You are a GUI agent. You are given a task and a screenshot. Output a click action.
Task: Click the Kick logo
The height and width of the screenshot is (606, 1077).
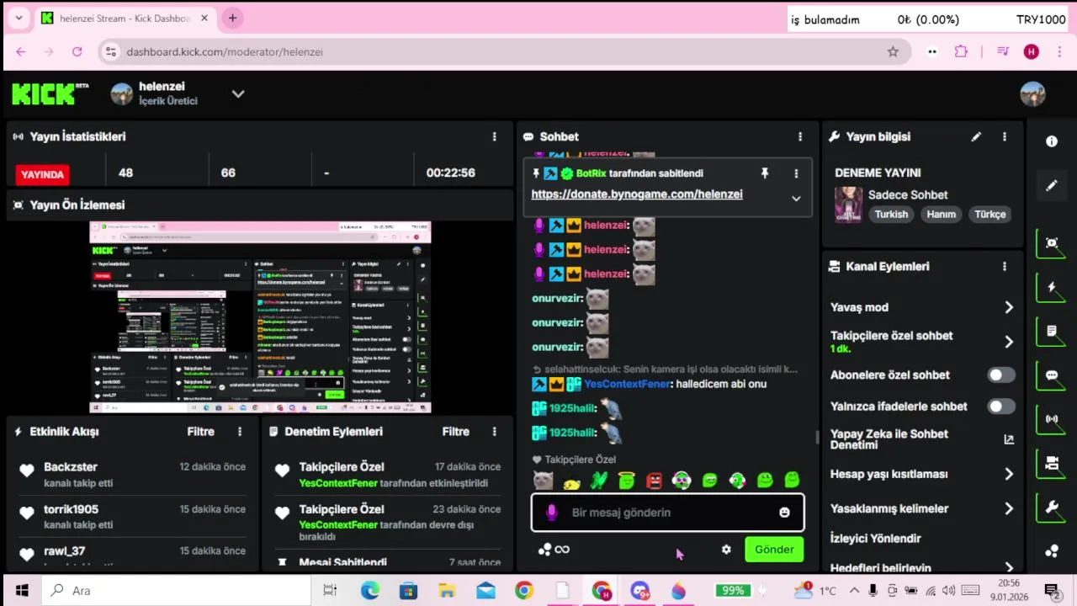point(50,93)
